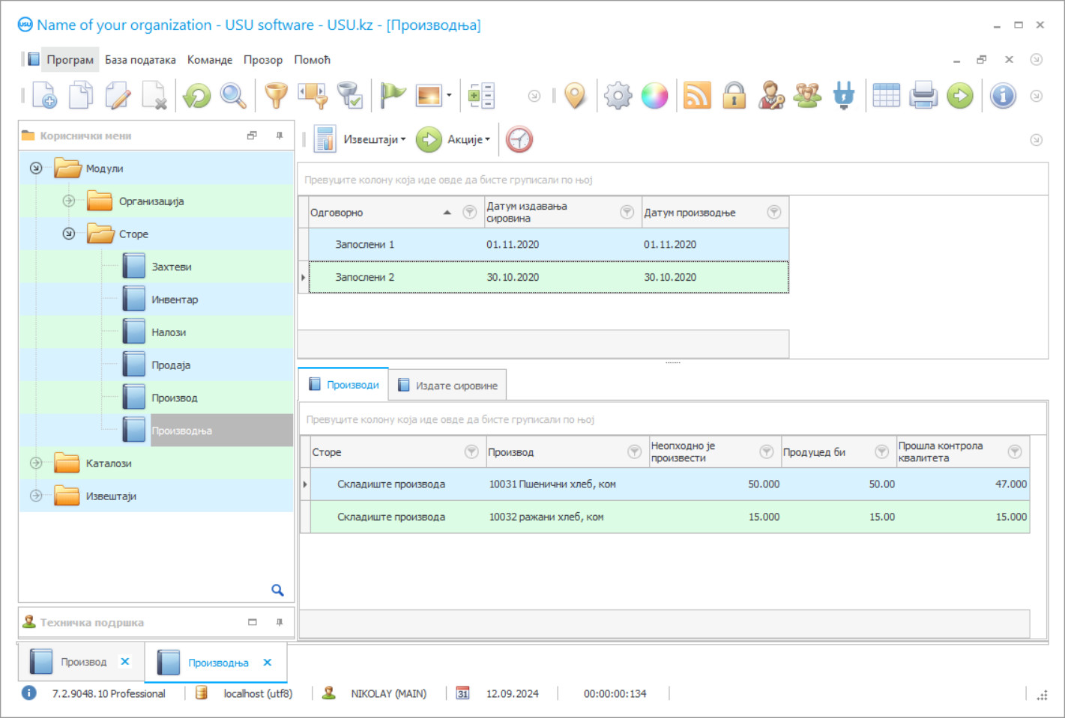
Task: Select the 10031 Пшенични хлеб row
Action: 669,484
